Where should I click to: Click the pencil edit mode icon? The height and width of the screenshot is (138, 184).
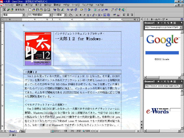(x=8, y=10)
